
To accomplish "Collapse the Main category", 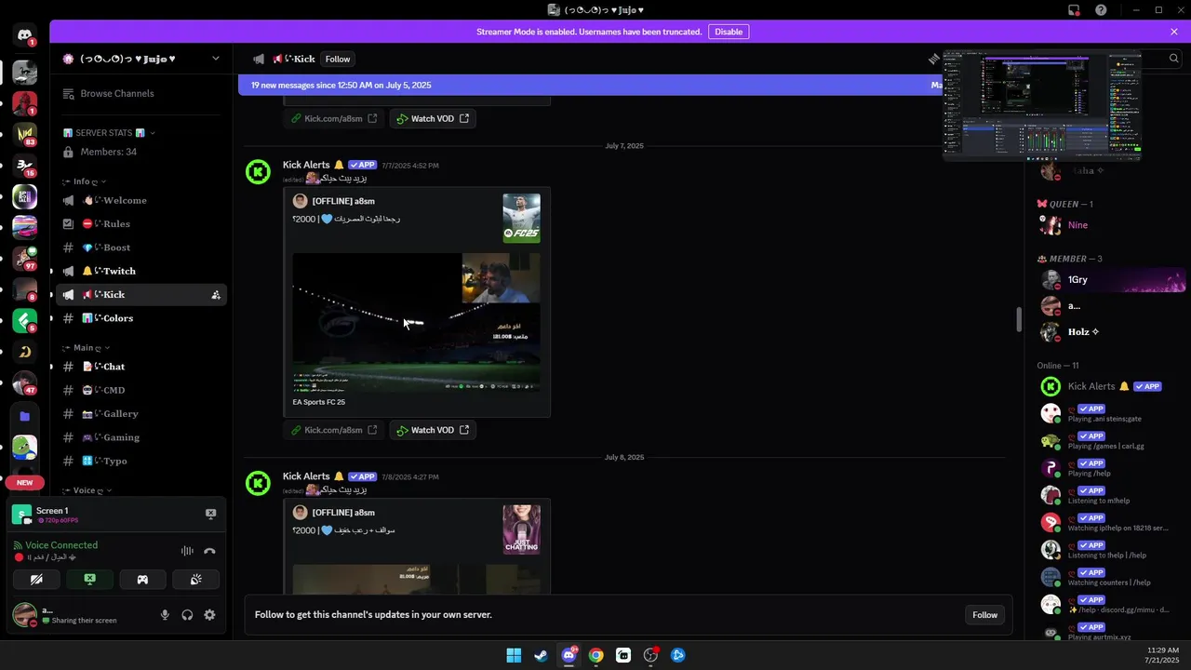I will 87,348.
